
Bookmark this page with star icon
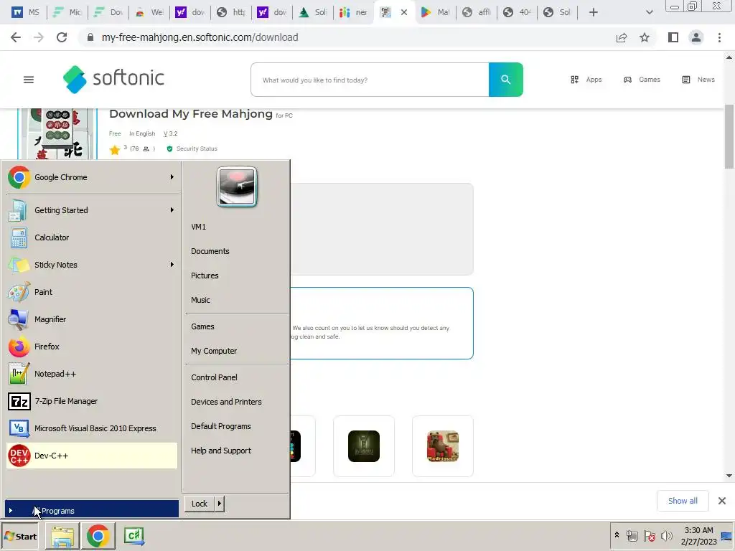645,37
